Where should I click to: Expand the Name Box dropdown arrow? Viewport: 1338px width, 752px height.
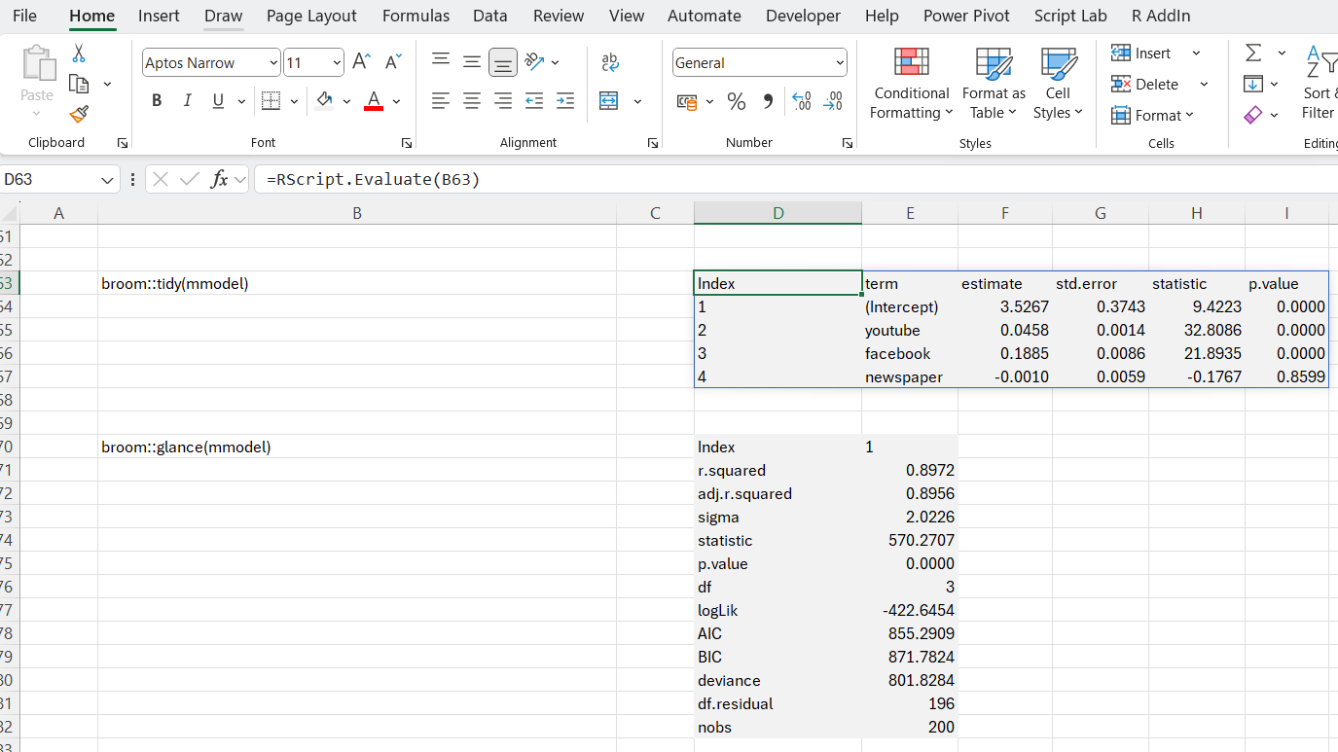[107, 180]
